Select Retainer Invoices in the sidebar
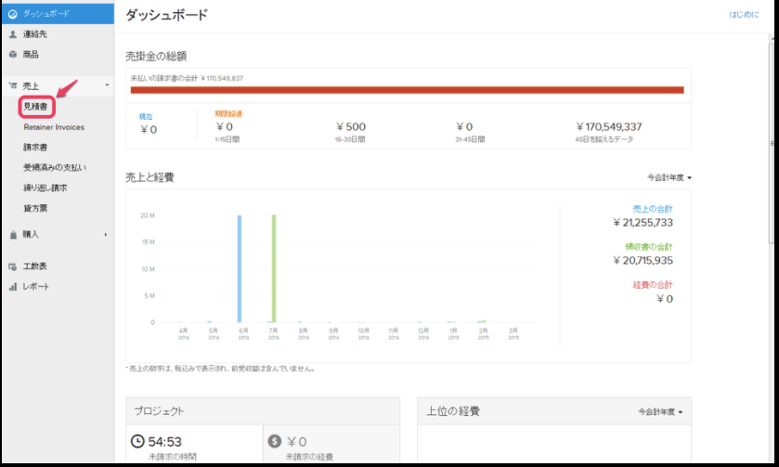The image size is (779, 467). 54,127
